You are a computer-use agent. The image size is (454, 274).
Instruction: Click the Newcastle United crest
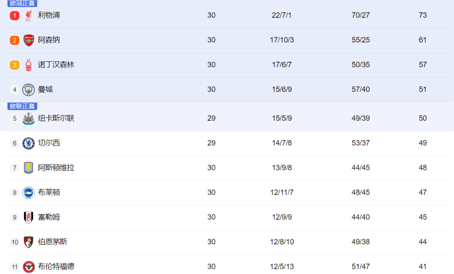[x=28, y=118]
